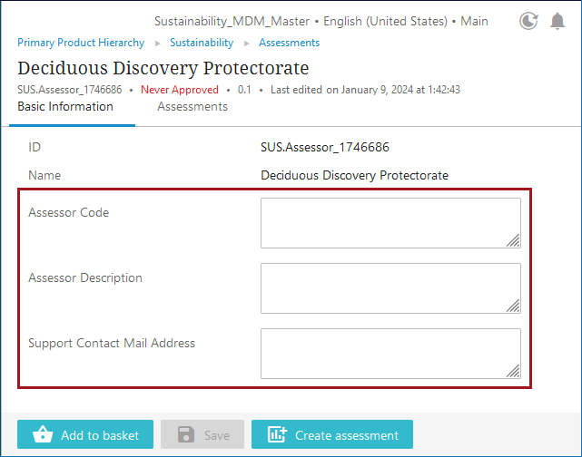Click the Save button with floppy icon
582x457 pixels.
click(202, 434)
